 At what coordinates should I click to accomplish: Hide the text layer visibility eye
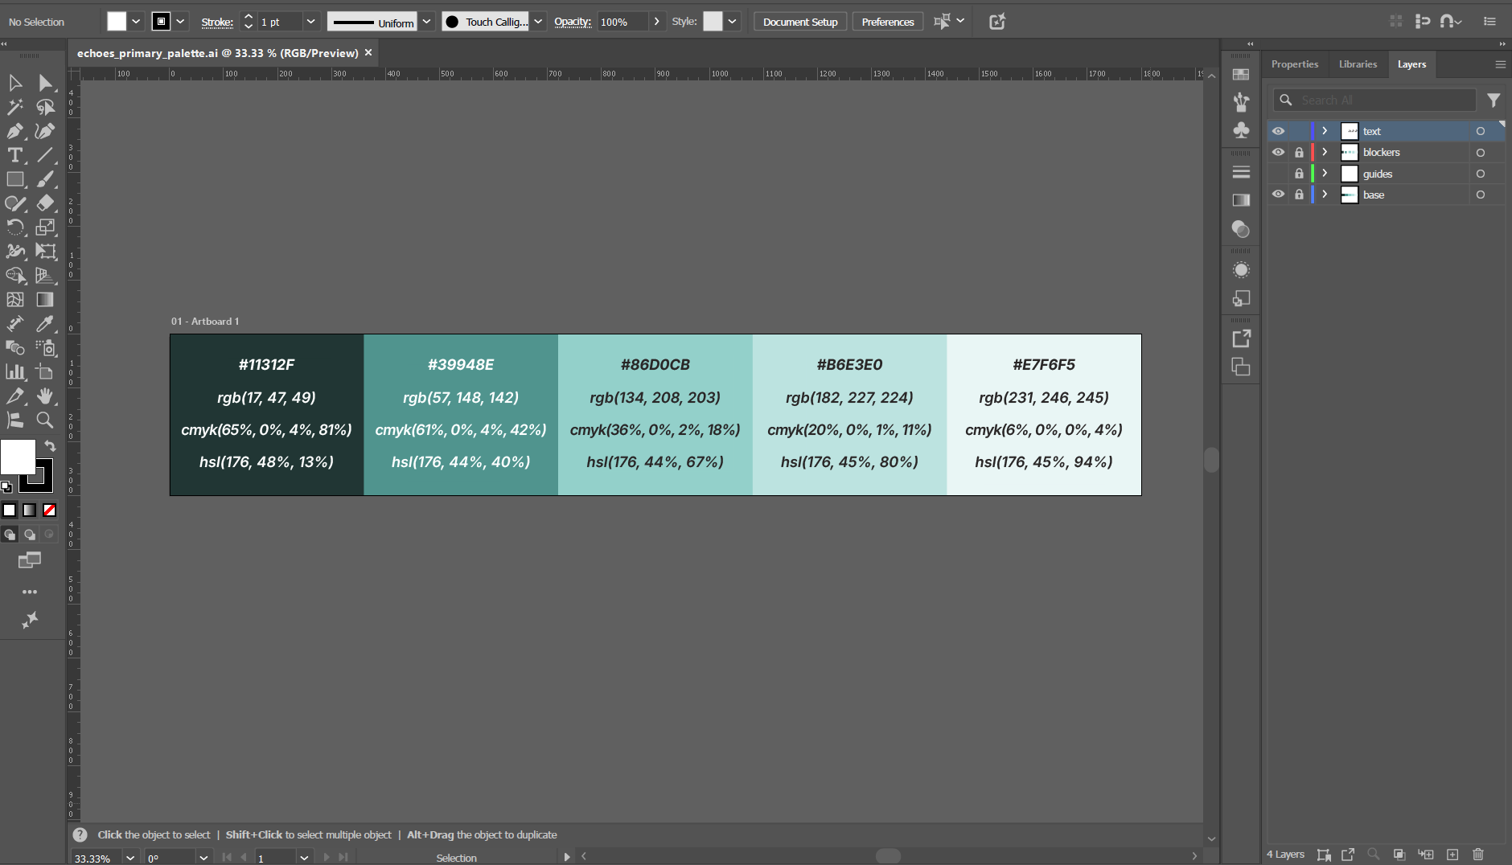(1280, 131)
